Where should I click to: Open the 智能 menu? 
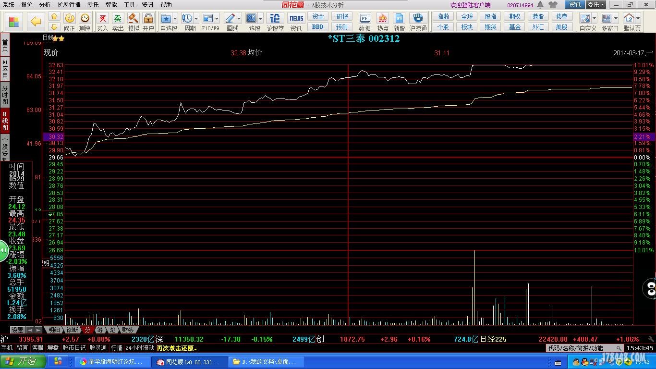[x=111, y=5]
